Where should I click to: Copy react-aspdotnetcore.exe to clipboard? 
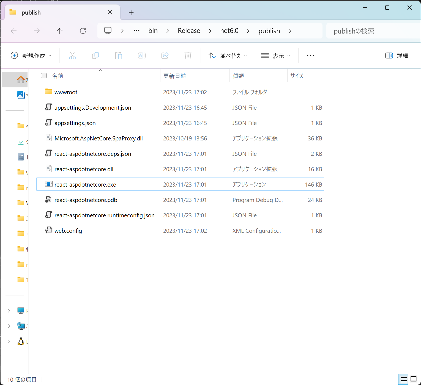tap(95, 56)
